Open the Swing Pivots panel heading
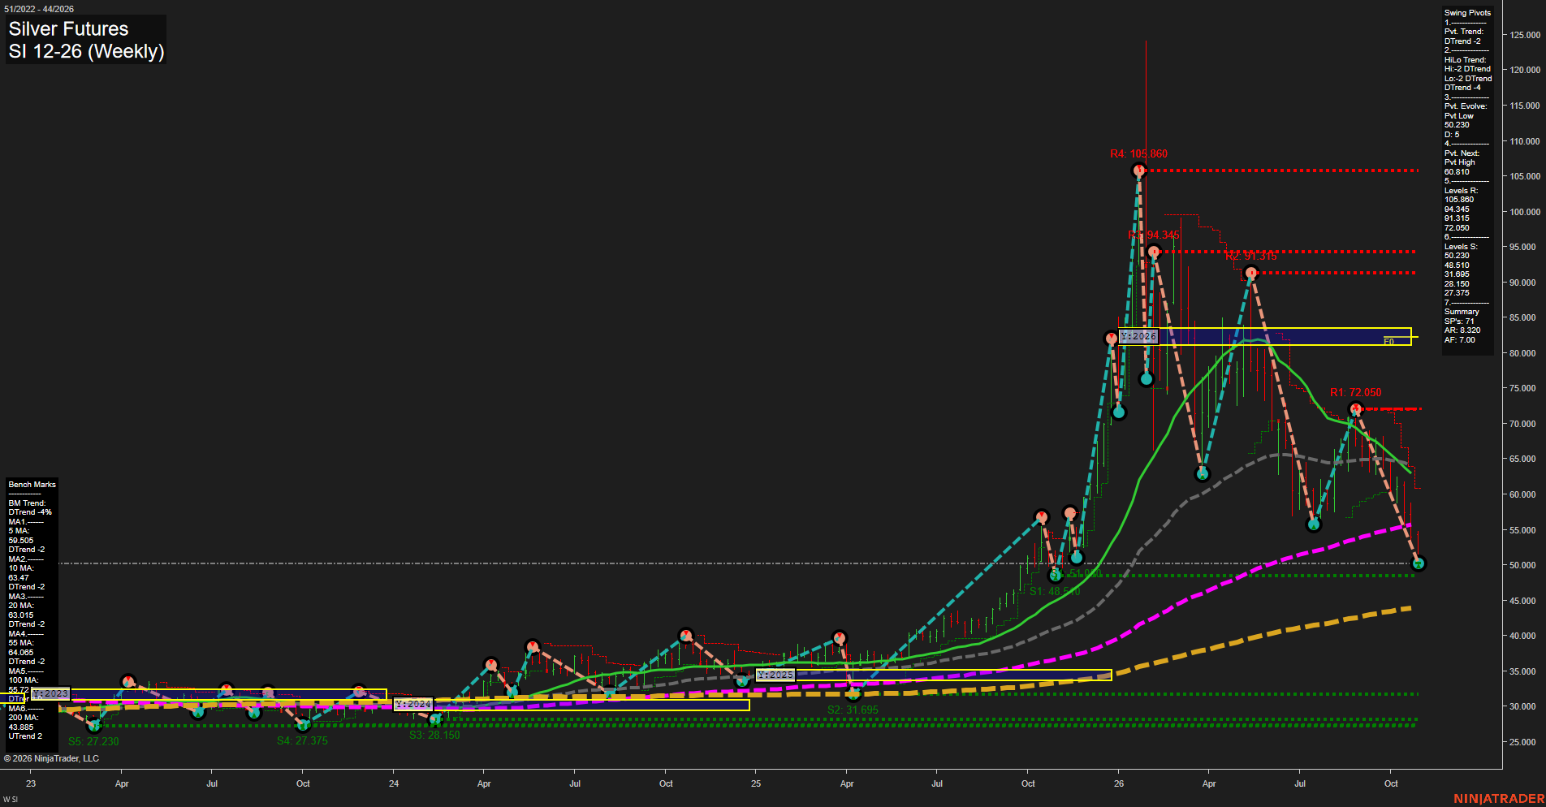Screen dimensions: 1546x807 (x=1467, y=13)
